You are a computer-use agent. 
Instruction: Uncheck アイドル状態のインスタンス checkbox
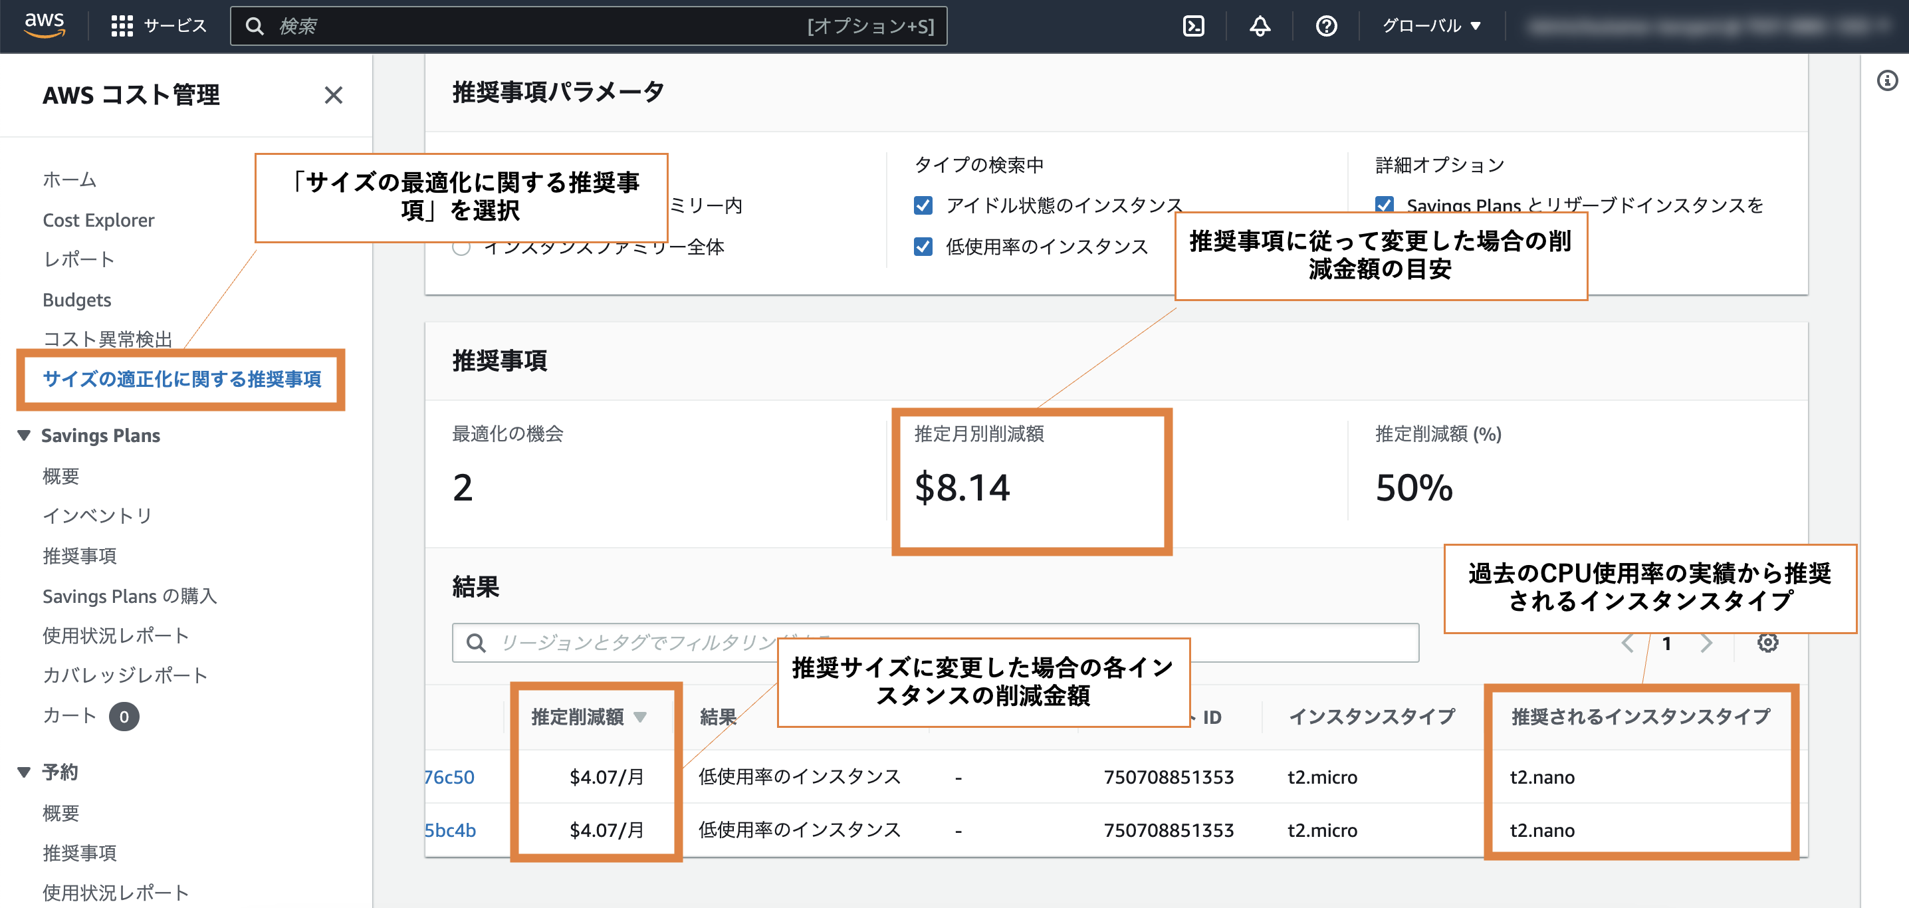click(923, 206)
